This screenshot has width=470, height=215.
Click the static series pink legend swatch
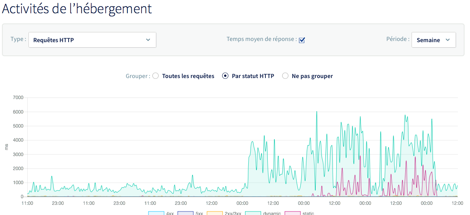[x=293, y=213]
